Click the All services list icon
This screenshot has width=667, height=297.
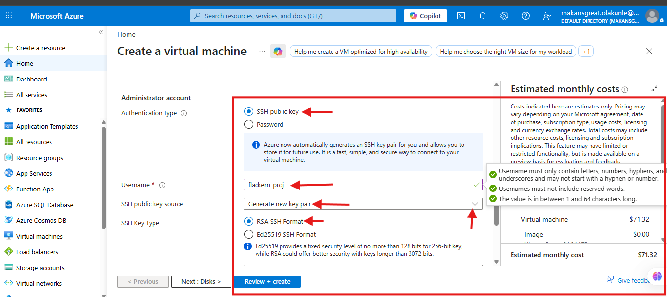(x=8, y=95)
